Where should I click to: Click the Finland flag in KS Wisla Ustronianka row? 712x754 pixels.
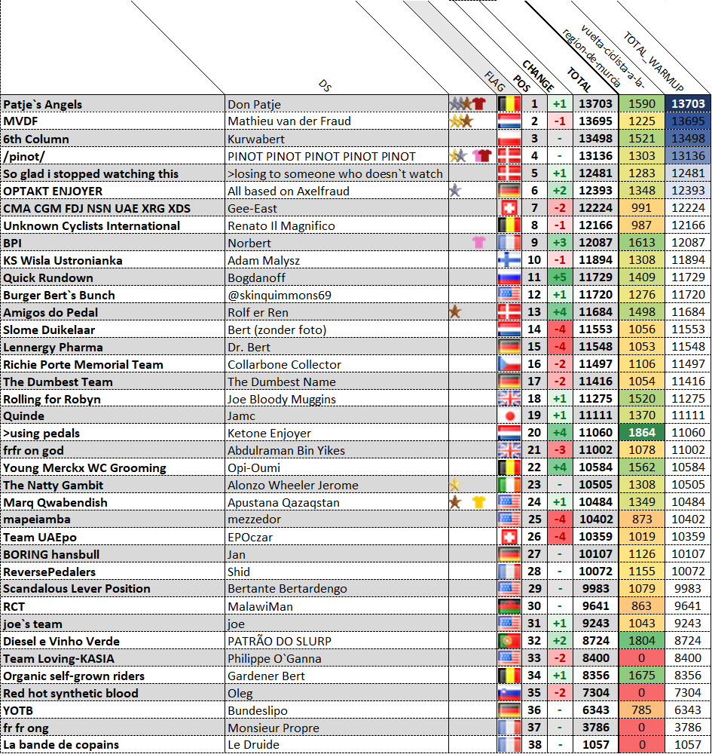point(509,260)
